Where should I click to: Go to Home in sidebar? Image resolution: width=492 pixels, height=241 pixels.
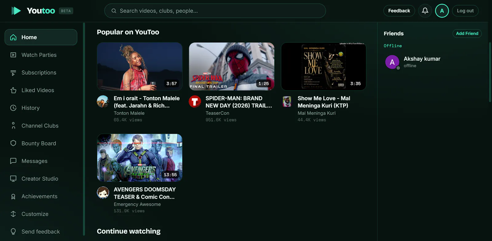pos(41,37)
